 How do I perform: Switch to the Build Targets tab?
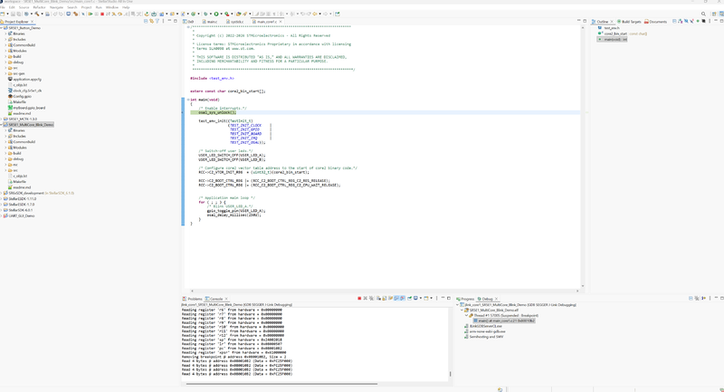(629, 22)
